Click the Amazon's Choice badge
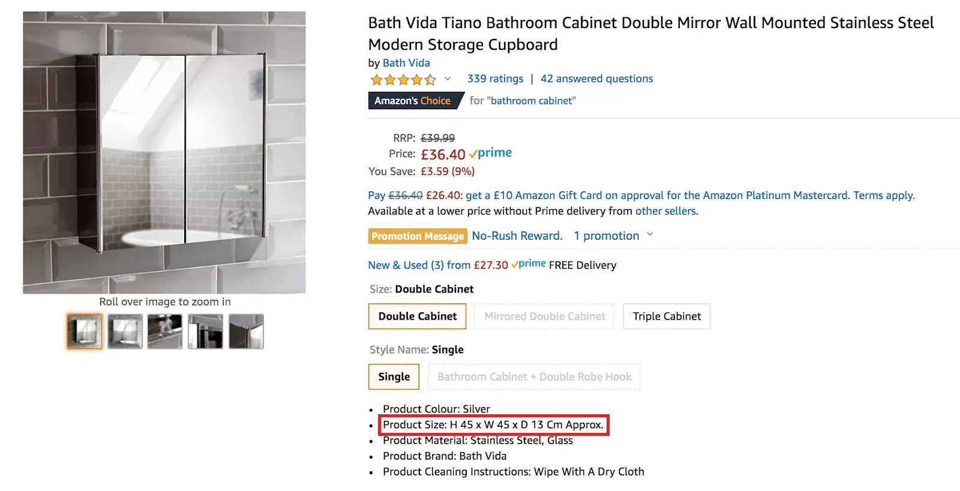The width and height of the screenshot is (960, 491). coord(412,101)
